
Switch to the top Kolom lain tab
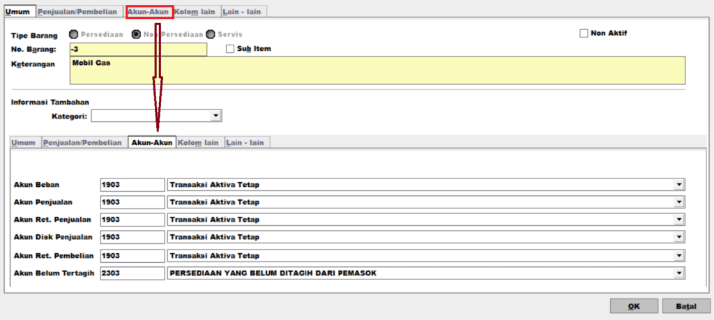[x=195, y=12]
